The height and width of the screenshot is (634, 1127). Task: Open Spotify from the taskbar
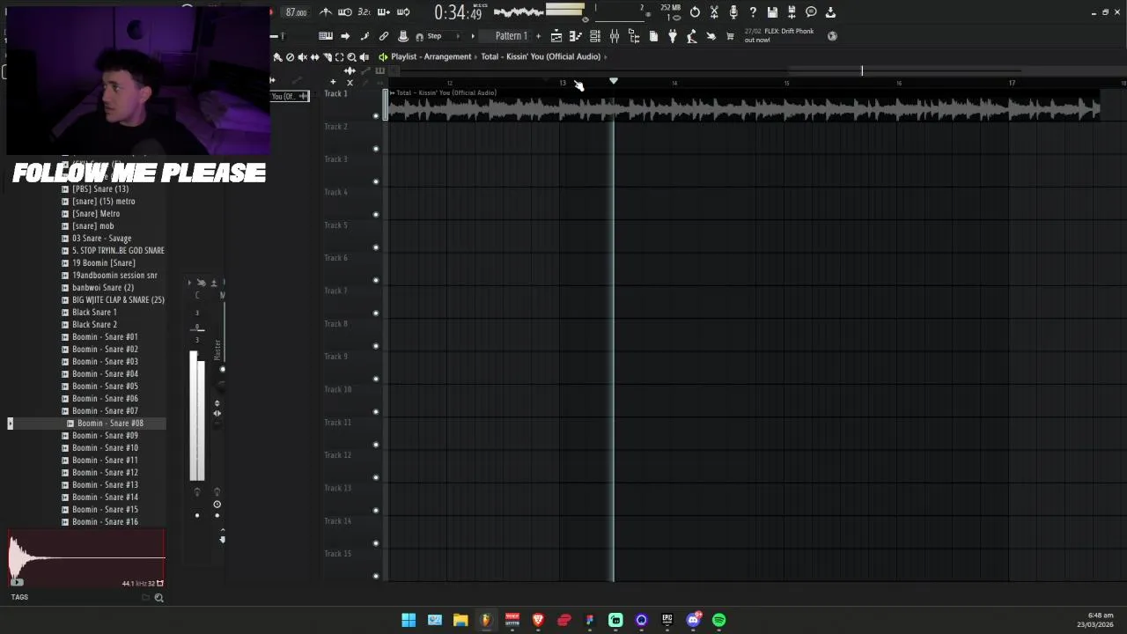(719, 620)
